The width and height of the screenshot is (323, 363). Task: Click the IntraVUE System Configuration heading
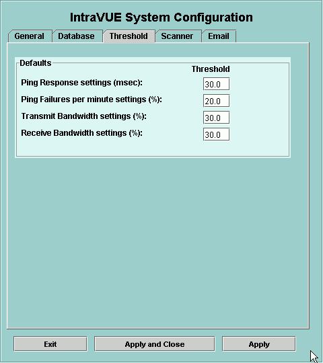(x=161, y=17)
